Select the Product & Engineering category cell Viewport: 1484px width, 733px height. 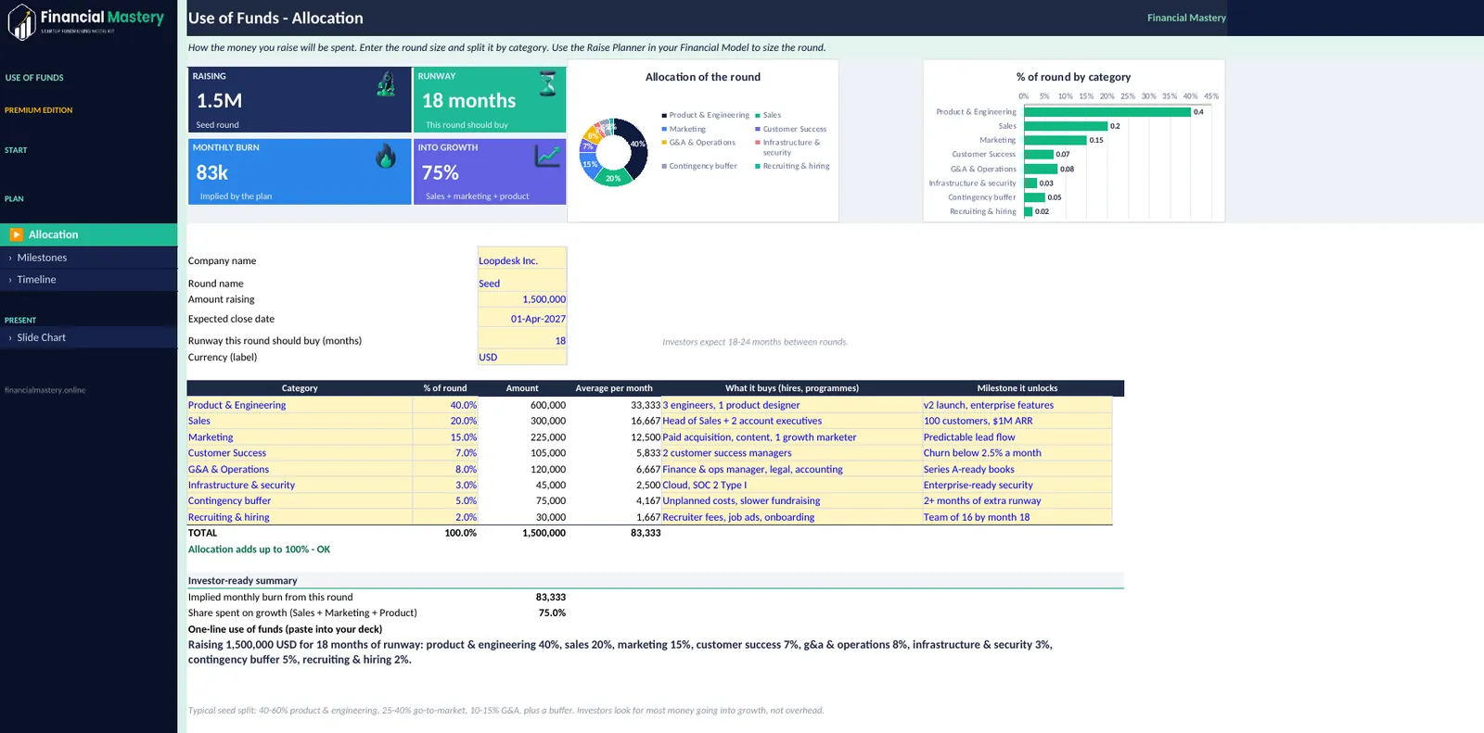300,405
